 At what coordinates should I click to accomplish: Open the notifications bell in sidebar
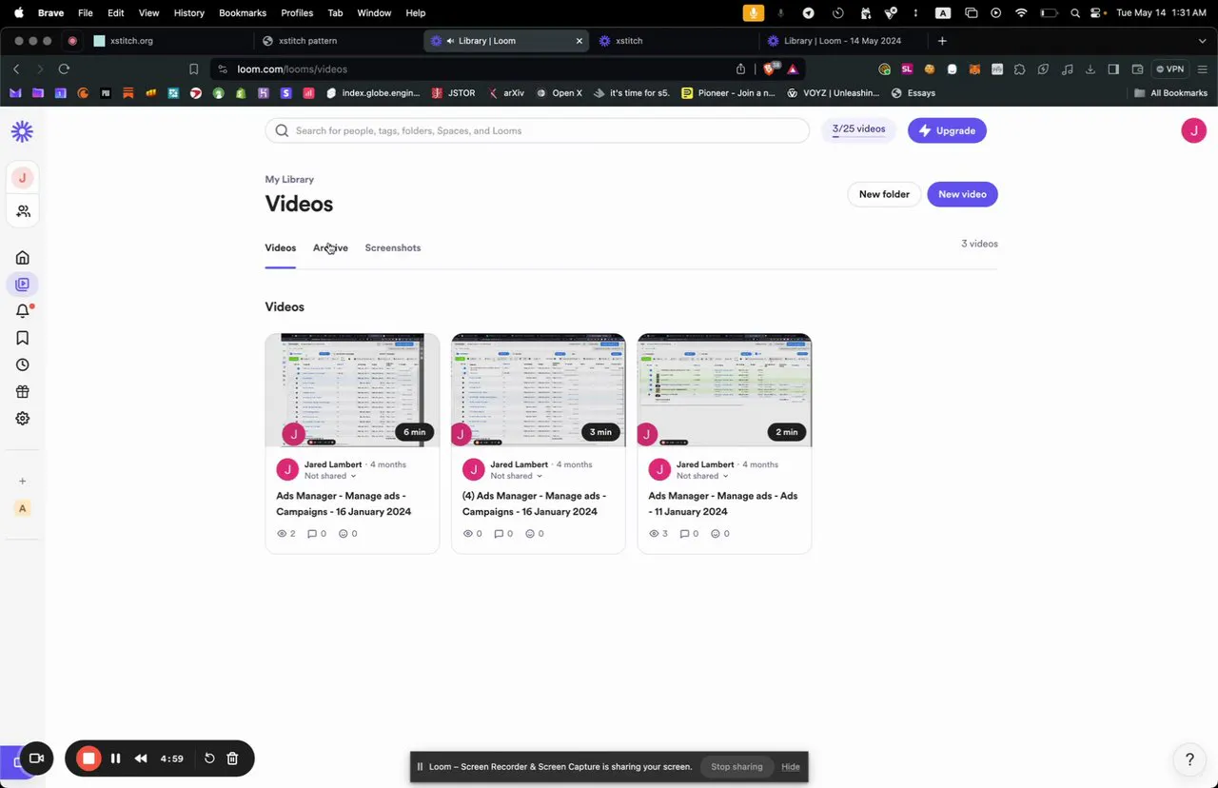[23, 311]
